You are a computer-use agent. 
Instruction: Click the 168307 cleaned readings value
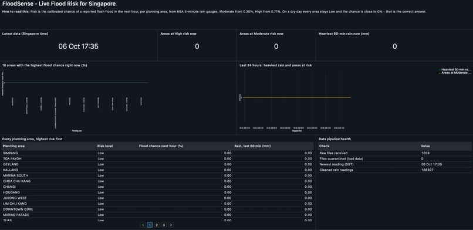(427, 170)
